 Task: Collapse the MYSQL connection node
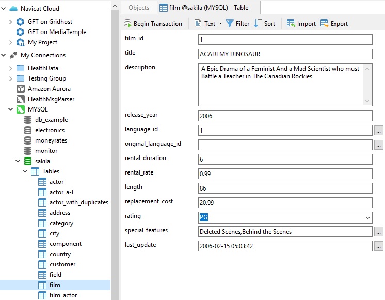pyautogui.click(x=10, y=109)
